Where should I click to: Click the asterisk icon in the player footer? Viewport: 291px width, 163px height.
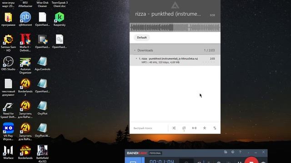click(x=205, y=128)
